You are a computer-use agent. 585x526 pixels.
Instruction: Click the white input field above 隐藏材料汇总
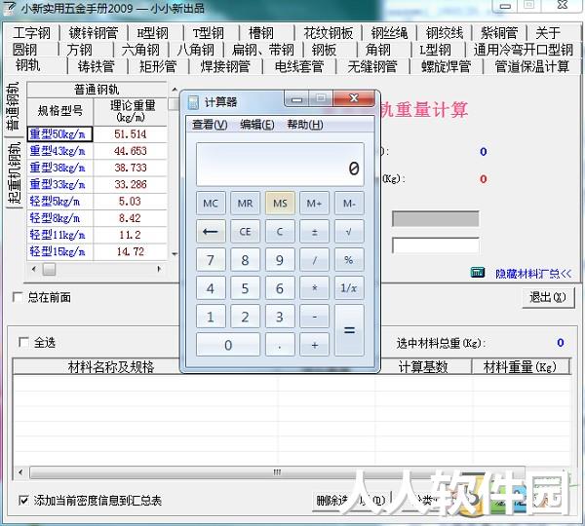[435, 245]
